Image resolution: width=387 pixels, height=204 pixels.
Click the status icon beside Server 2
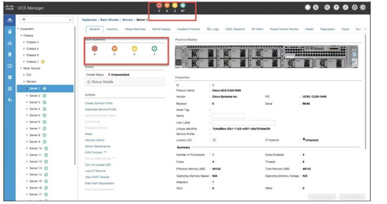(x=44, y=96)
